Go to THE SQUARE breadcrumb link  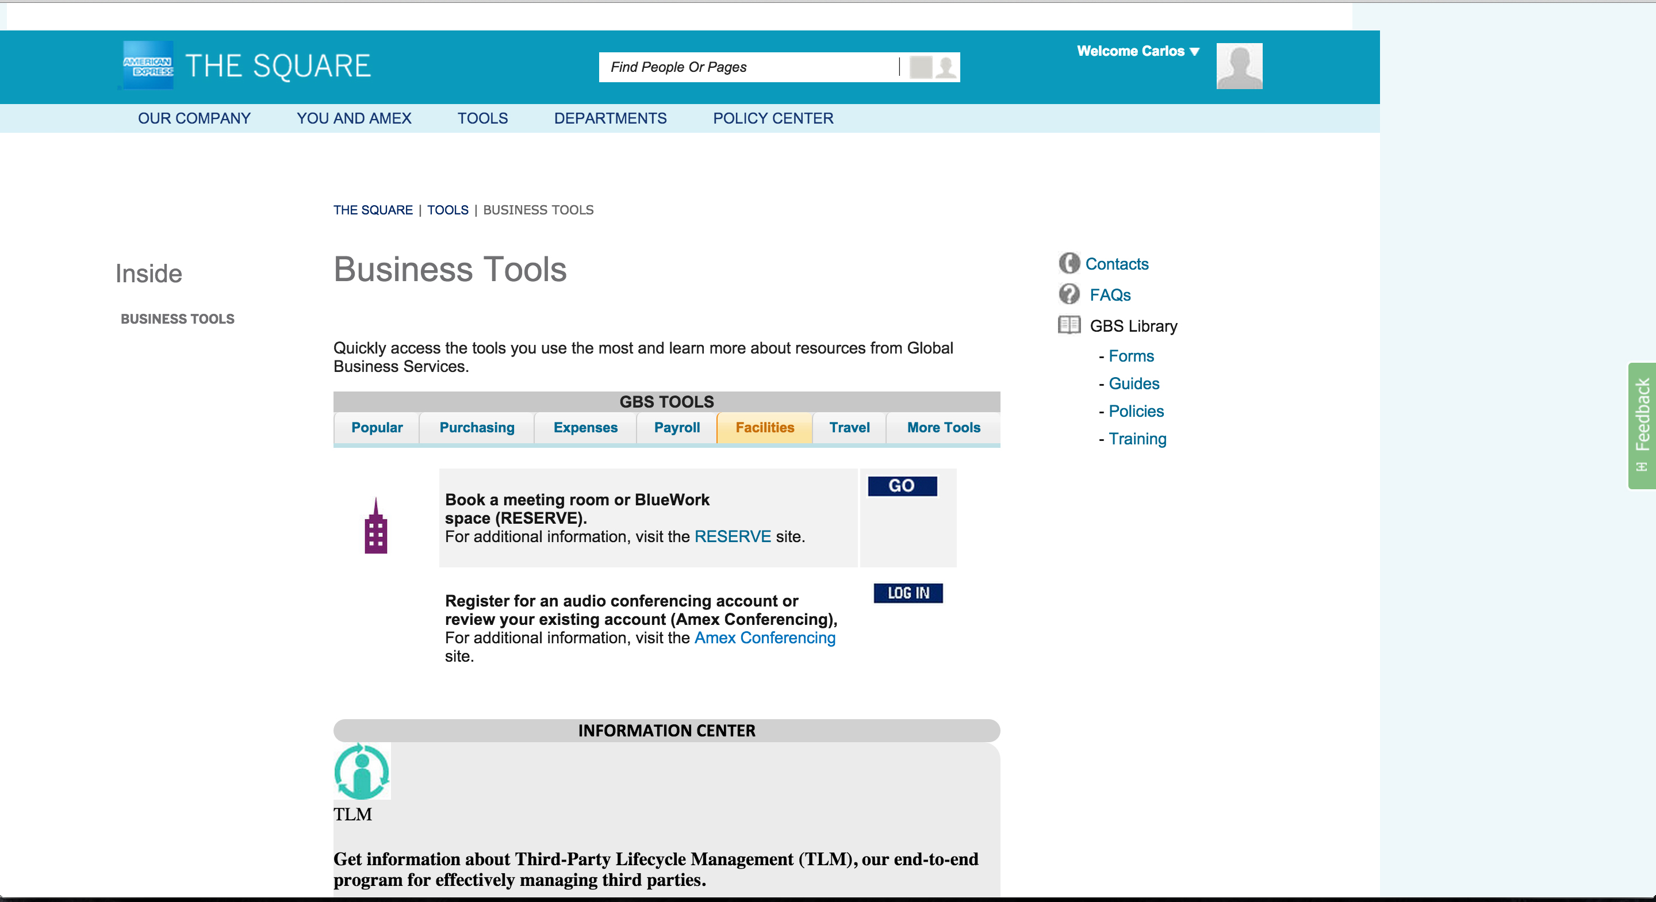[x=373, y=210]
